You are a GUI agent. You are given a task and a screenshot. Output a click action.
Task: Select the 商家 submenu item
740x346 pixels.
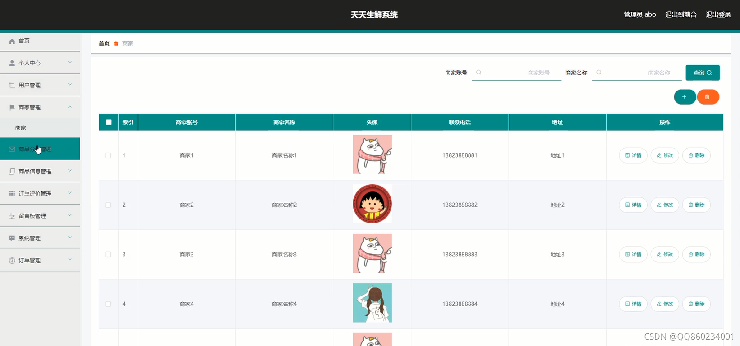(x=40, y=128)
